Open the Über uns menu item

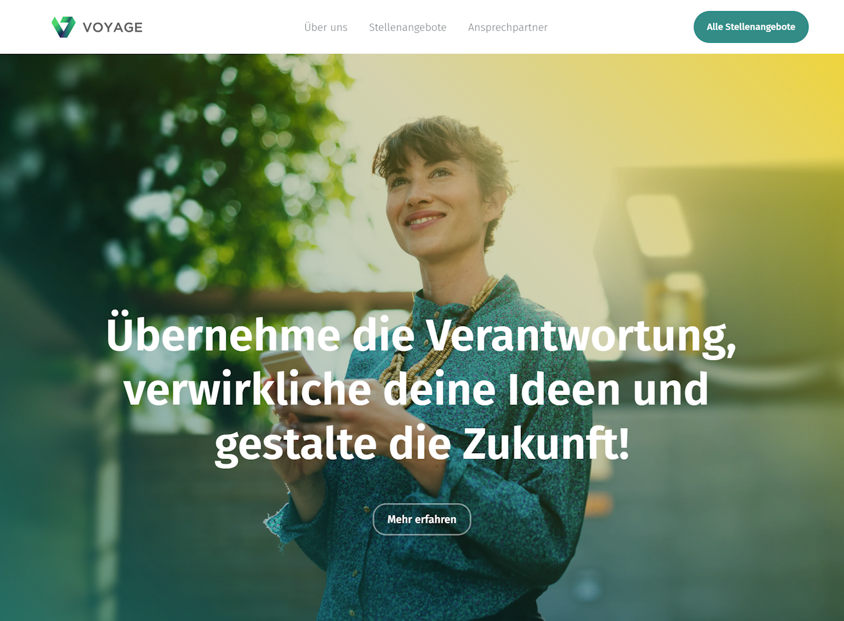(x=326, y=27)
